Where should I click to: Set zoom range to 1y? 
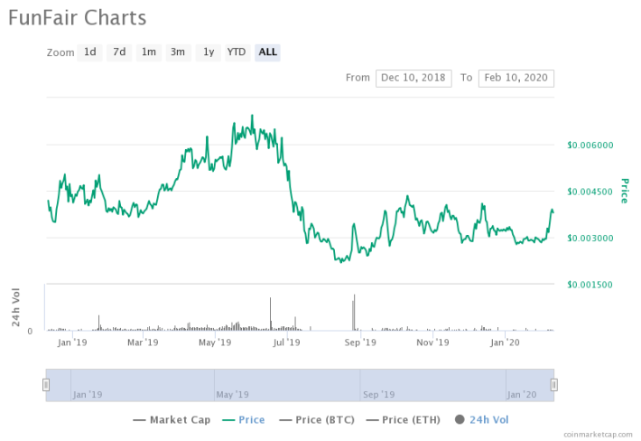coord(208,52)
